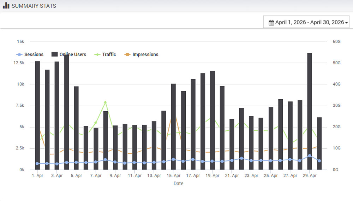Click the Sessions data point on 22 Apr
This screenshot has height=201, width=353.
[241, 159]
